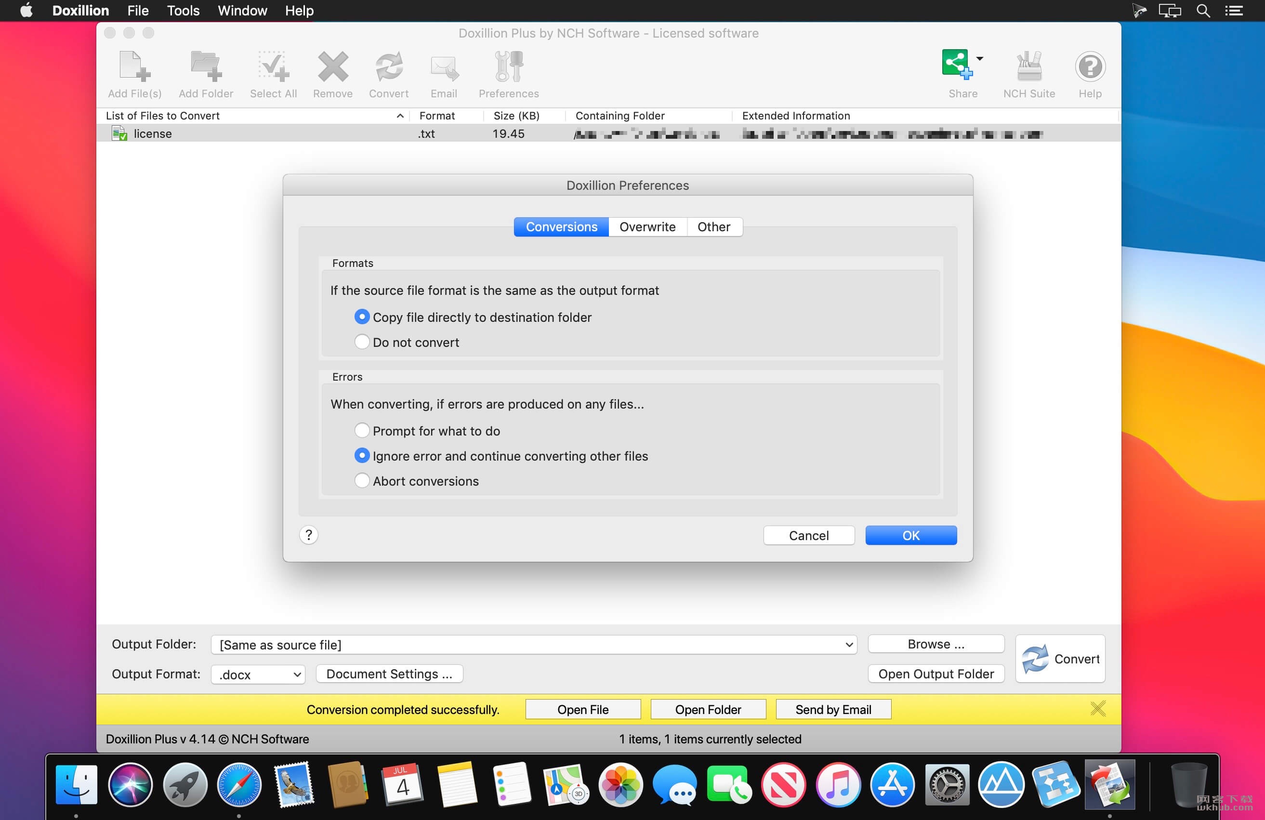The height and width of the screenshot is (820, 1265).
Task: Click Cancel in the Preferences dialog
Action: pos(808,535)
